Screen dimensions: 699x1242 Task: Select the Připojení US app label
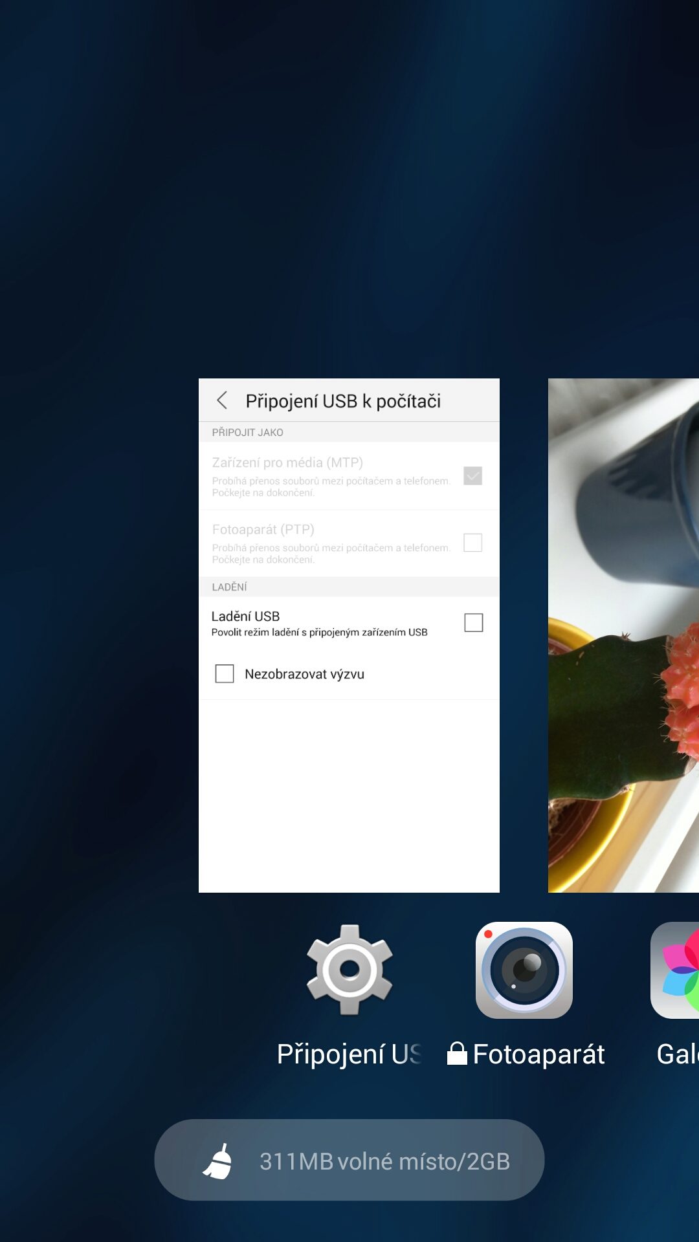click(348, 1054)
